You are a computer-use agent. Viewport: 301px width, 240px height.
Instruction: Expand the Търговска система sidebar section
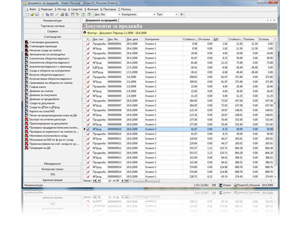[52, 26]
